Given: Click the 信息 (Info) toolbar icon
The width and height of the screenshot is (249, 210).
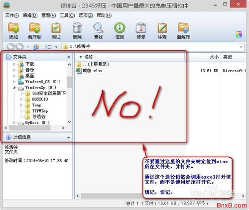Looking at the screenshot, I should pos(120,27).
